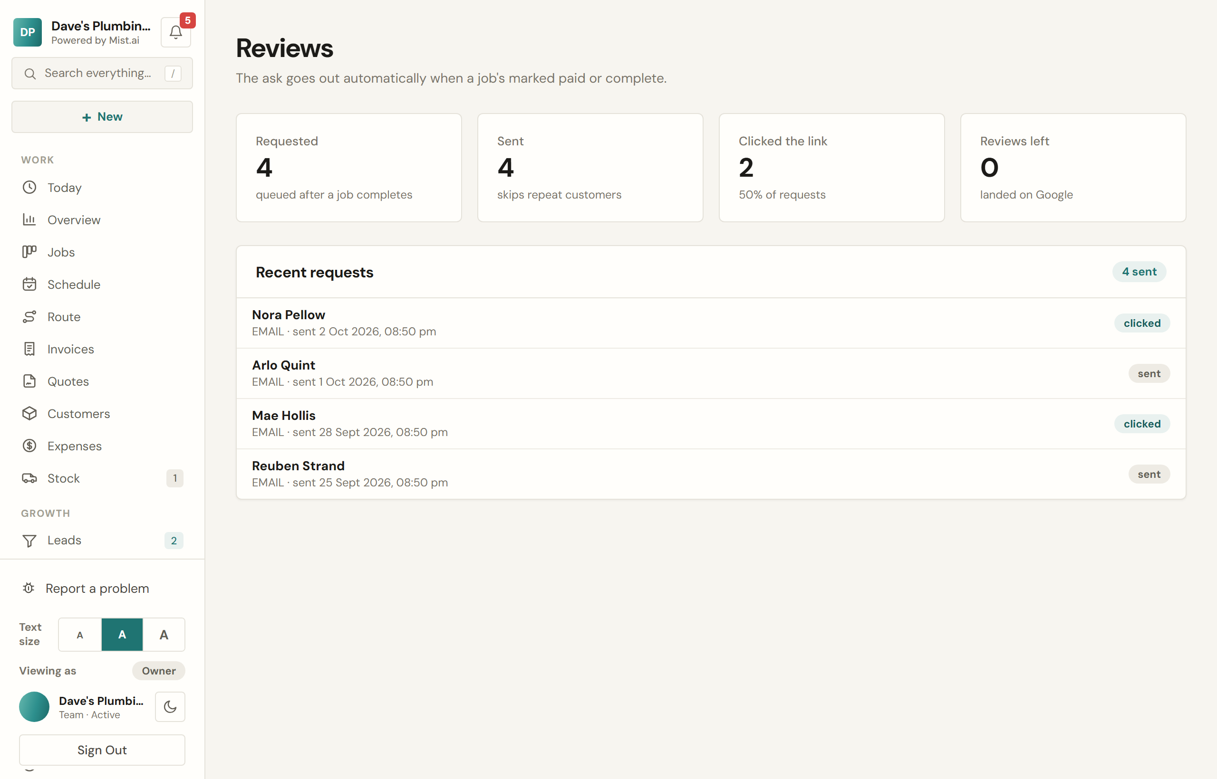
Task: Click Reuben Strand's sent status badge
Action: pos(1149,474)
